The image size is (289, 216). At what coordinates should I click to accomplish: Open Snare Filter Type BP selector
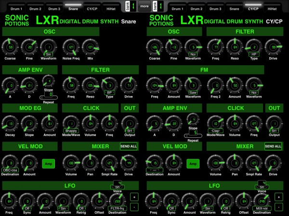pyautogui.click(x=109, y=93)
